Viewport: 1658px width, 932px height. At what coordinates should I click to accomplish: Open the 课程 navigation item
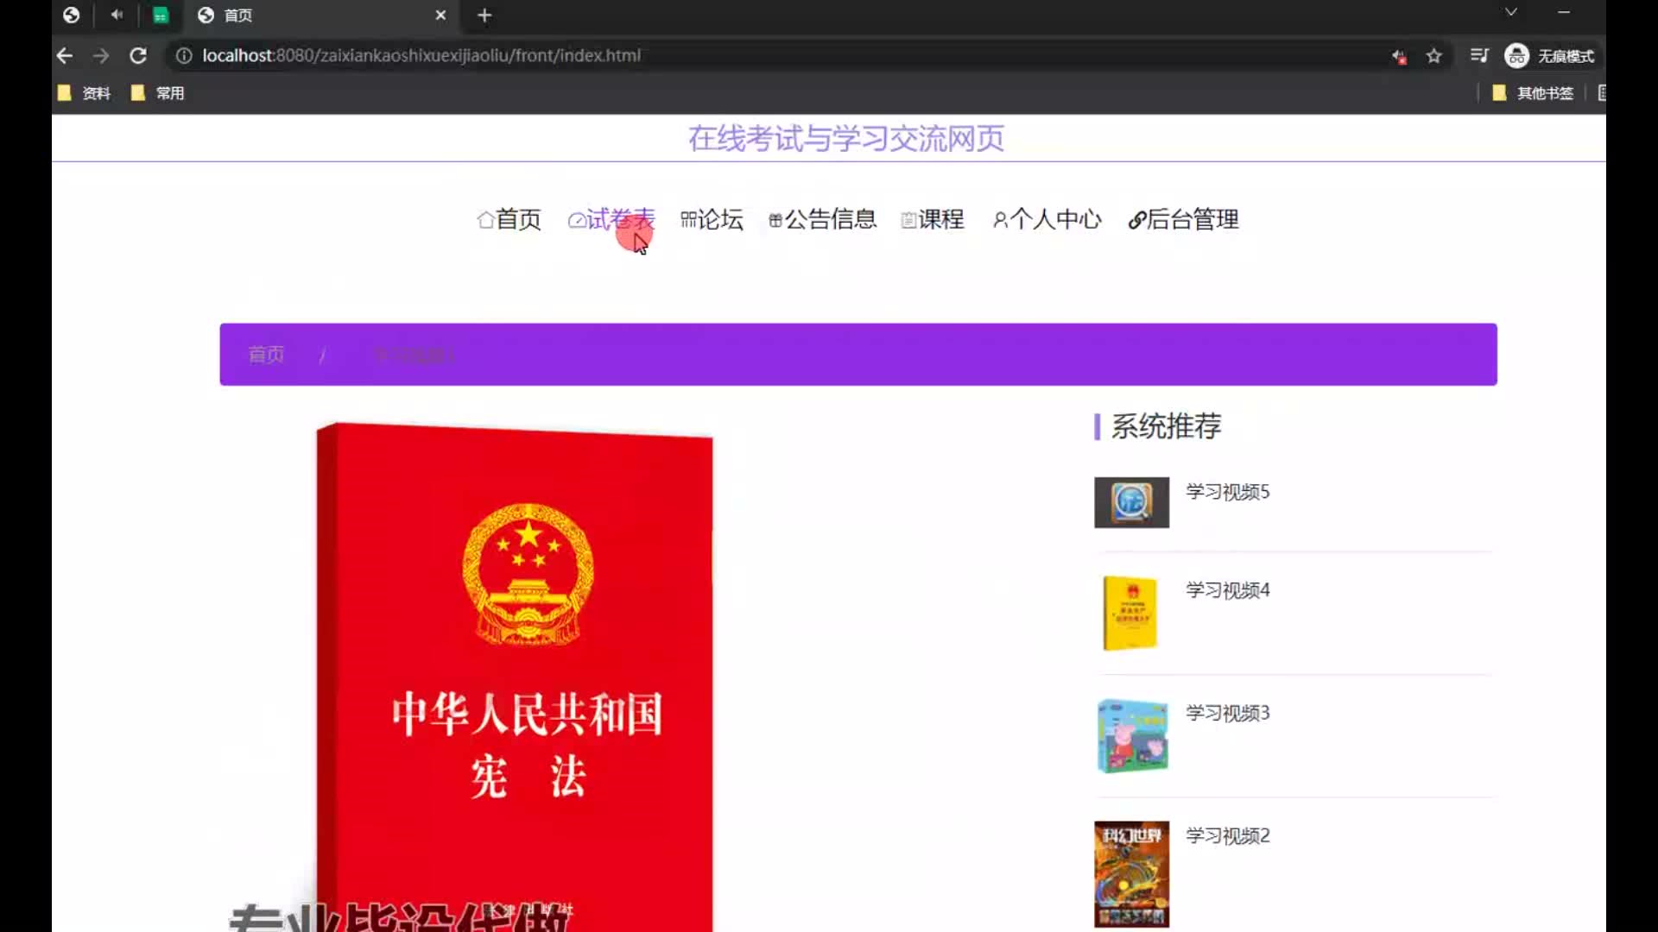tap(933, 220)
